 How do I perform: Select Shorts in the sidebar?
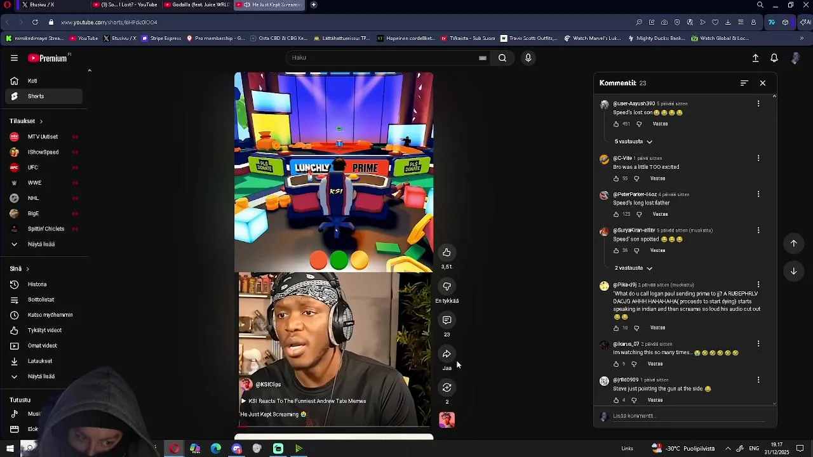coord(44,96)
